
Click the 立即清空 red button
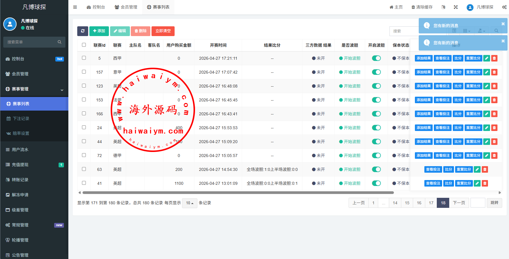click(163, 31)
